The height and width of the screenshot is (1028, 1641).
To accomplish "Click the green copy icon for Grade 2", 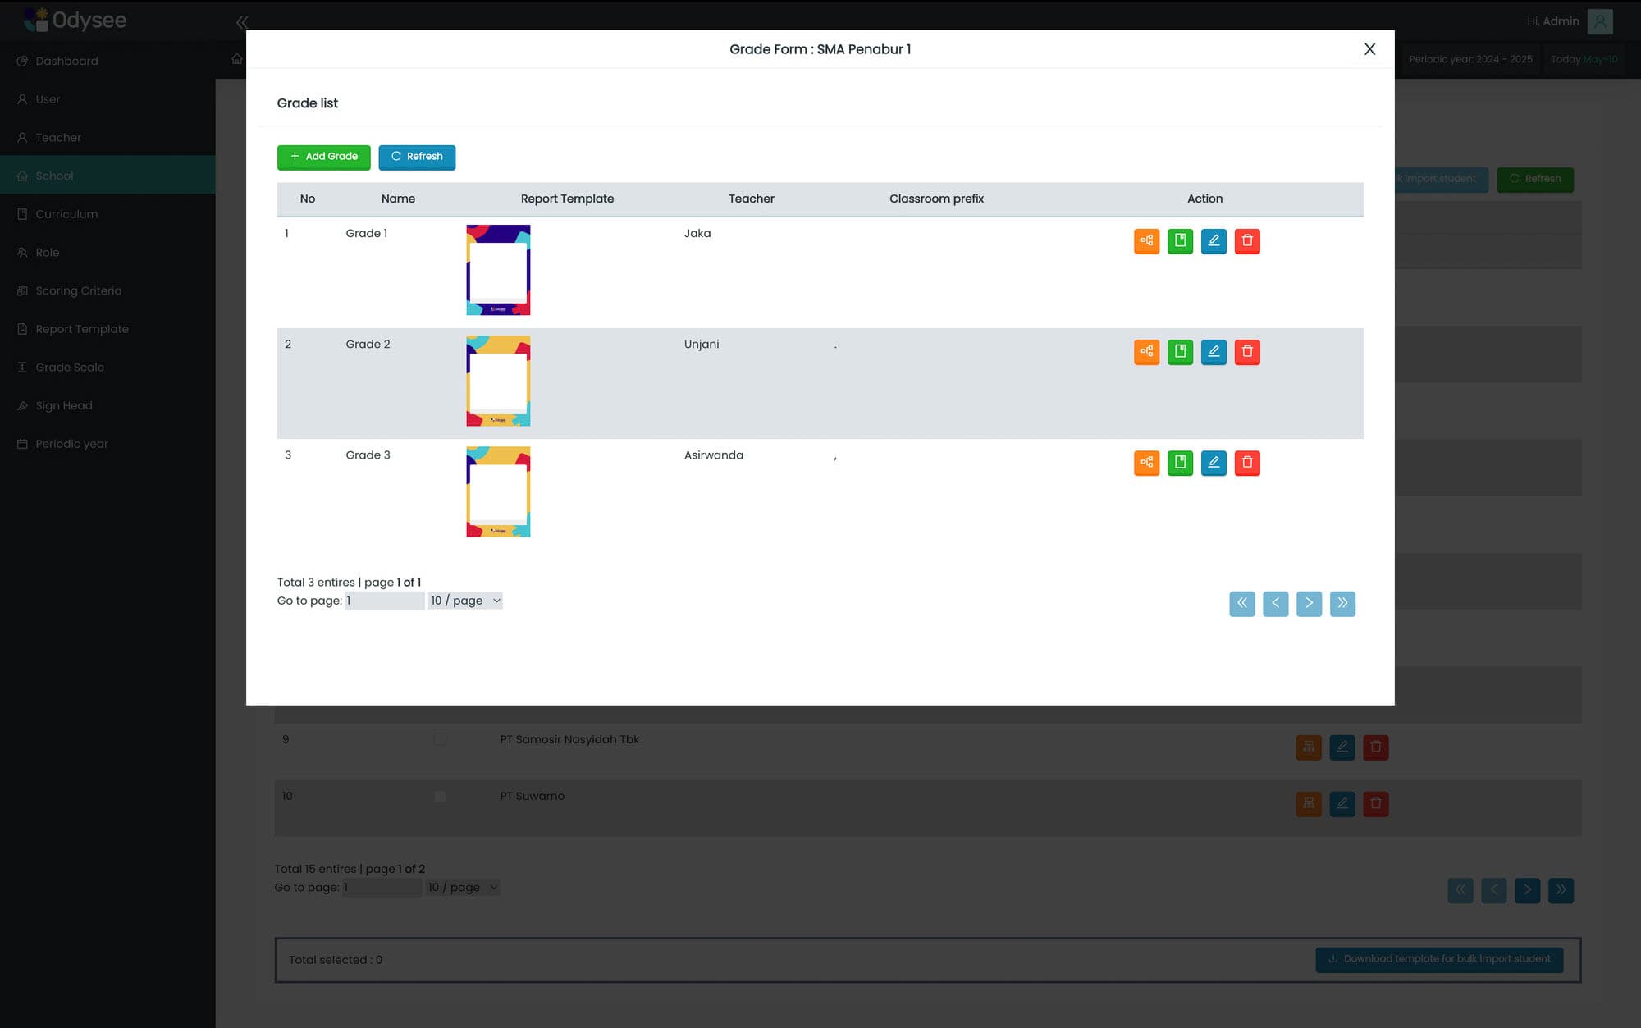I will (x=1180, y=351).
